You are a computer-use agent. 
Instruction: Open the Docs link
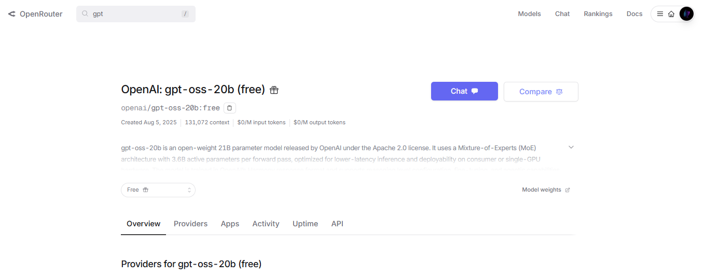pyautogui.click(x=634, y=14)
